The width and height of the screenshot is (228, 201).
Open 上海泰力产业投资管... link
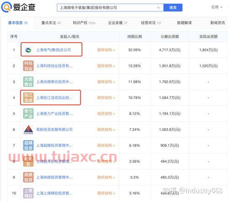(54, 114)
